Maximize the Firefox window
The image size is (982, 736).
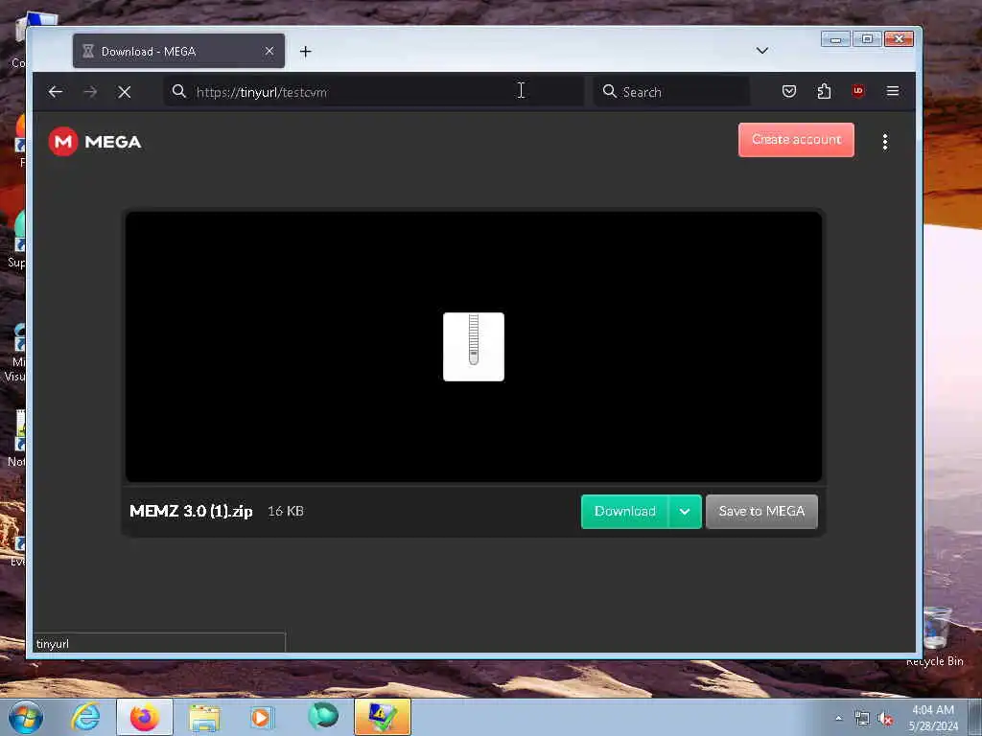click(x=867, y=38)
